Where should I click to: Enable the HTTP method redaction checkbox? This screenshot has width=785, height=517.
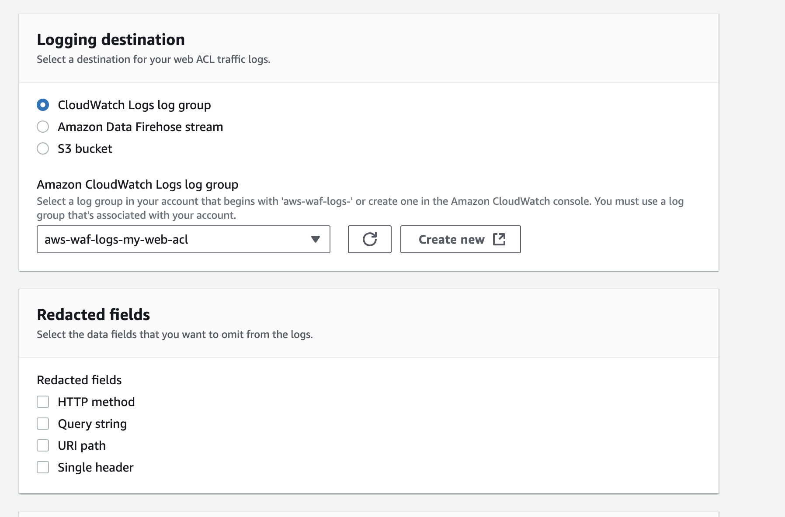(43, 402)
